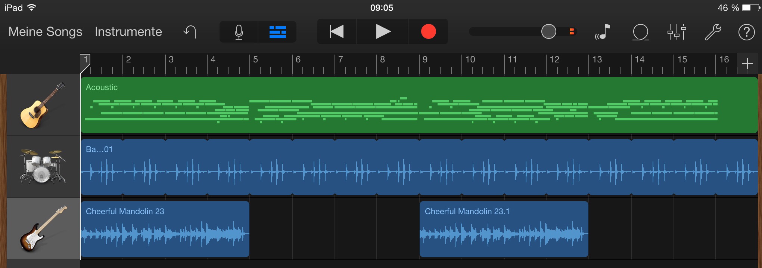The width and height of the screenshot is (762, 268).
Task: Adjust the master volume slider knob
Action: tap(548, 32)
